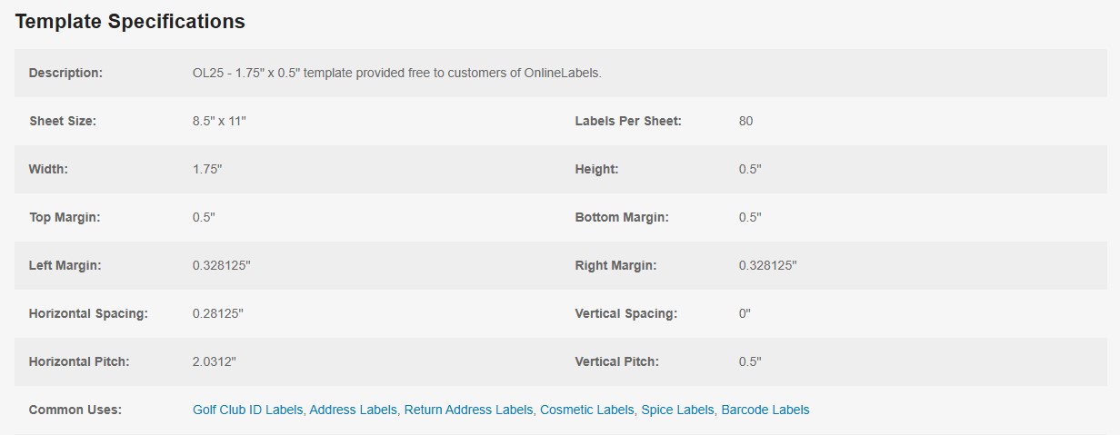Visit the Cosmetic Labels link
This screenshot has height=435, width=1120.
(x=586, y=410)
